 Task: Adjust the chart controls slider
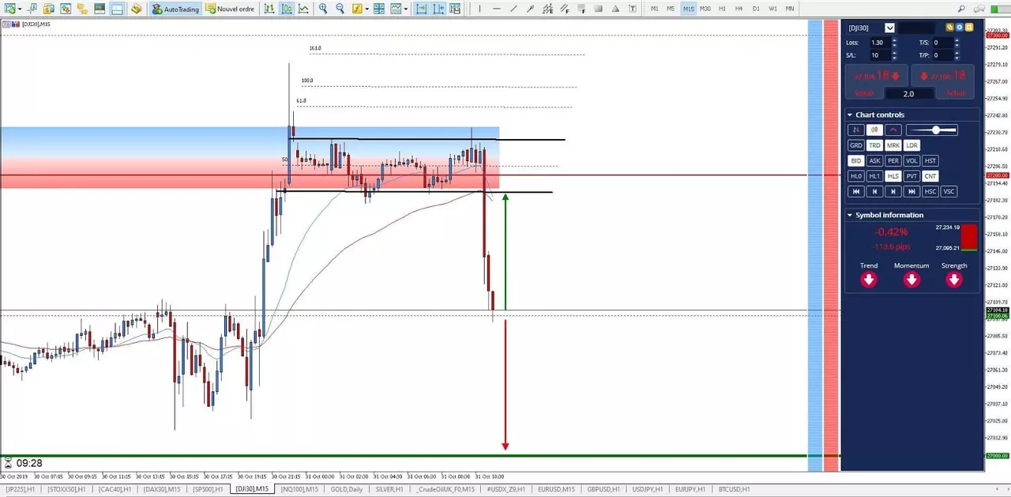tap(932, 130)
